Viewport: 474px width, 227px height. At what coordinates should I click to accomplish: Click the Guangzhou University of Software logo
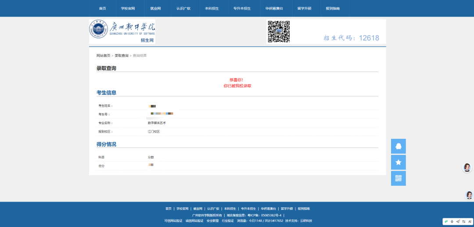coord(122,32)
